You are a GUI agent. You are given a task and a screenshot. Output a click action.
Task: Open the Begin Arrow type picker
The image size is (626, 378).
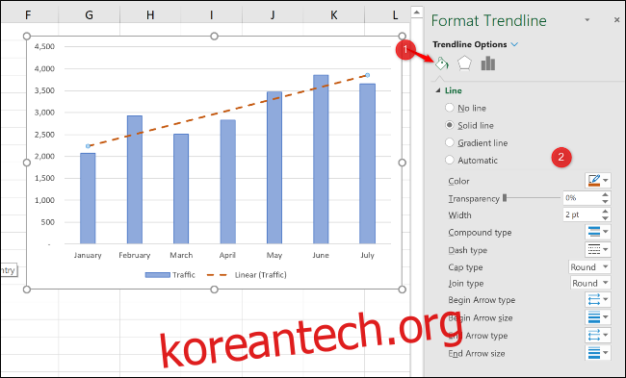pos(598,299)
